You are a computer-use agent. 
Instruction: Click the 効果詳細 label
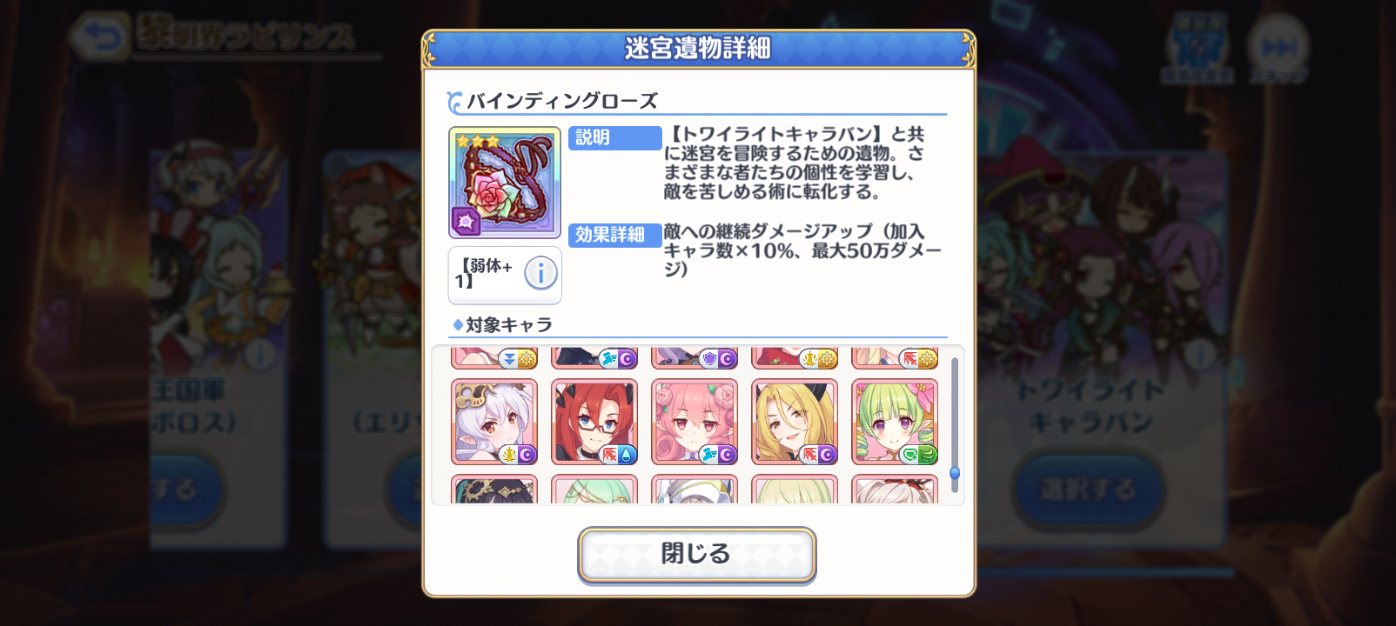614,235
